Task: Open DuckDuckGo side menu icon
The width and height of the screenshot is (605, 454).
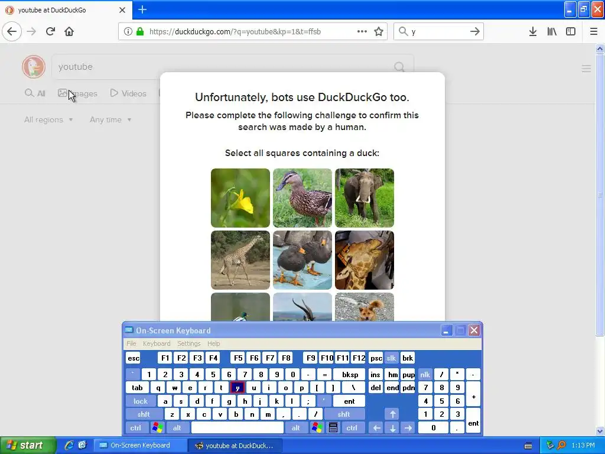Action: (586, 69)
